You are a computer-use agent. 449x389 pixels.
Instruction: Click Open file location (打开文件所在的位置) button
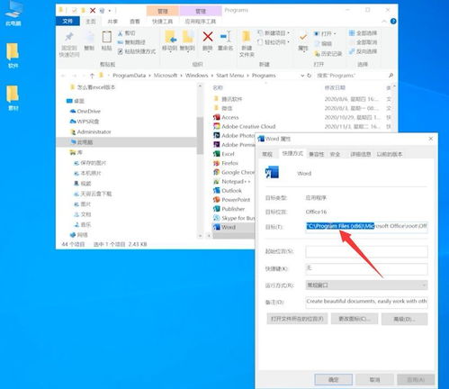tap(297, 319)
